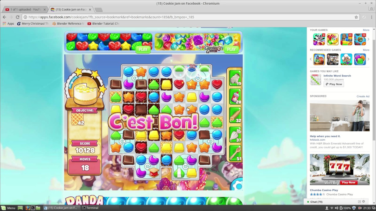
Task: Open Merry Christmas bookmark
Action: 33,23
